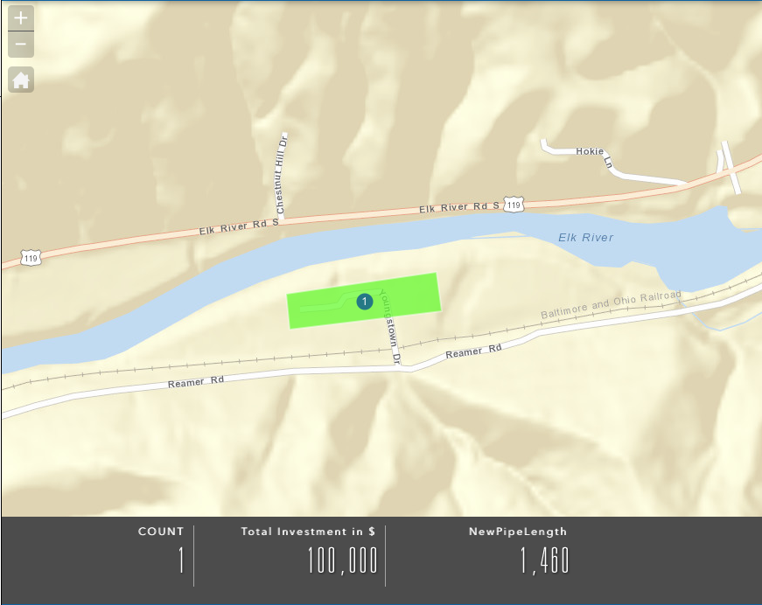Click the 100,000 investment value
Viewport: 762px width, 605px height.
coord(343,560)
